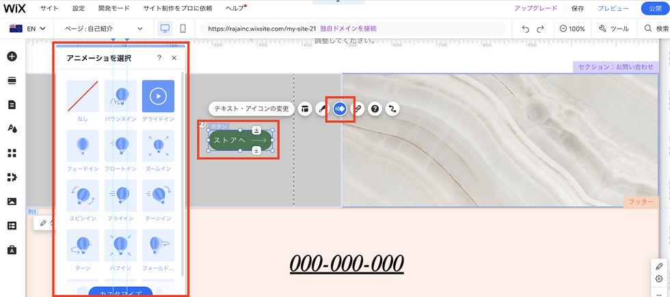Click the top stretch handle above ストアへ button
Image resolution: width=670 pixels, height=297 pixels.
(256, 130)
